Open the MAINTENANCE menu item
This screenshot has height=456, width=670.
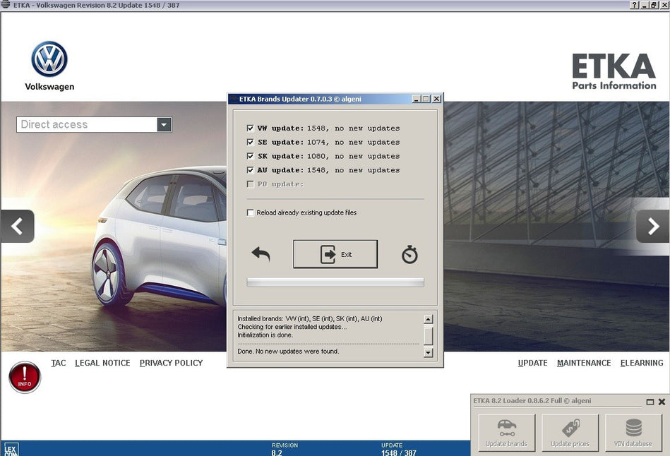pyautogui.click(x=584, y=363)
